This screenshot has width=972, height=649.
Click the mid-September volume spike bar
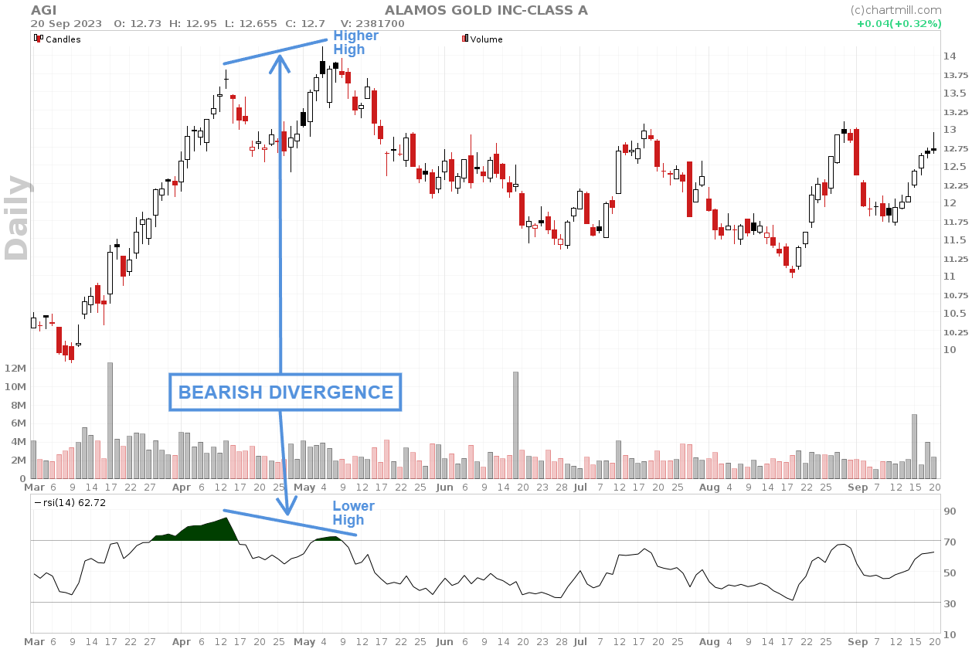914,447
